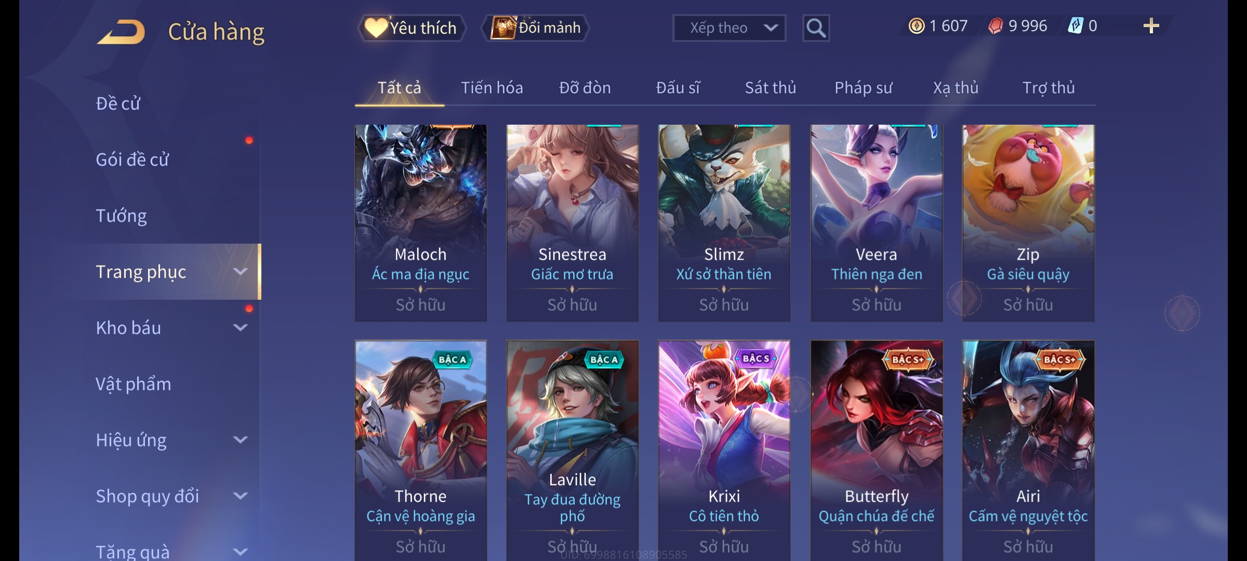
Task: Select the Maloch Ác ma địa ngục skin
Action: (420, 223)
